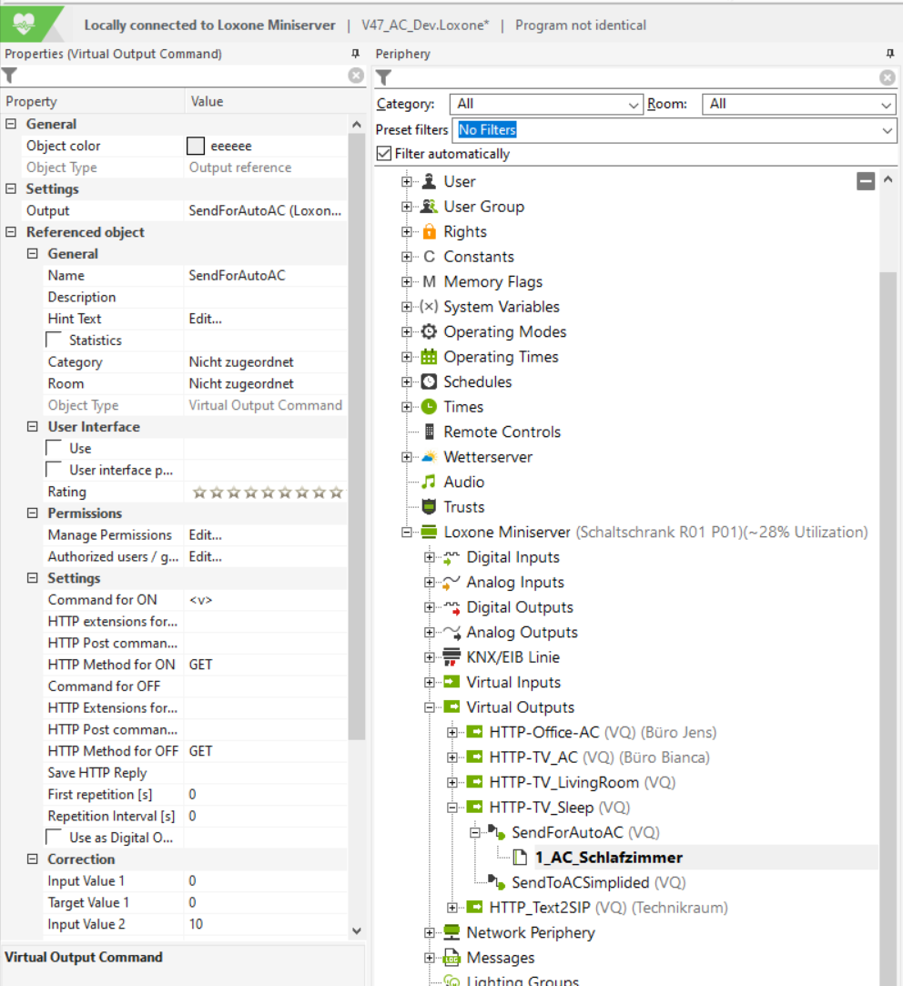The width and height of the screenshot is (903, 986).
Task: Toggle Use as Digital O... checkbox
Action: pos(54,838)
